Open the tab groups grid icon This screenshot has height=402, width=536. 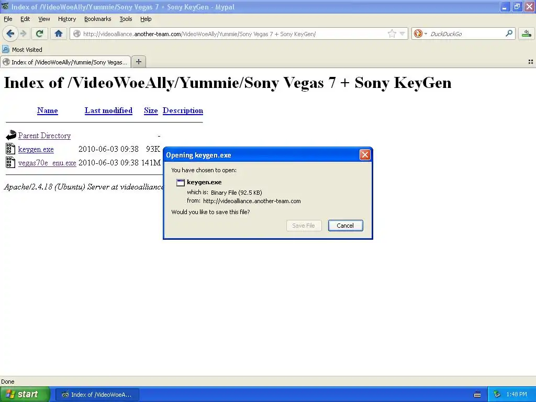(x=531, y=62)
